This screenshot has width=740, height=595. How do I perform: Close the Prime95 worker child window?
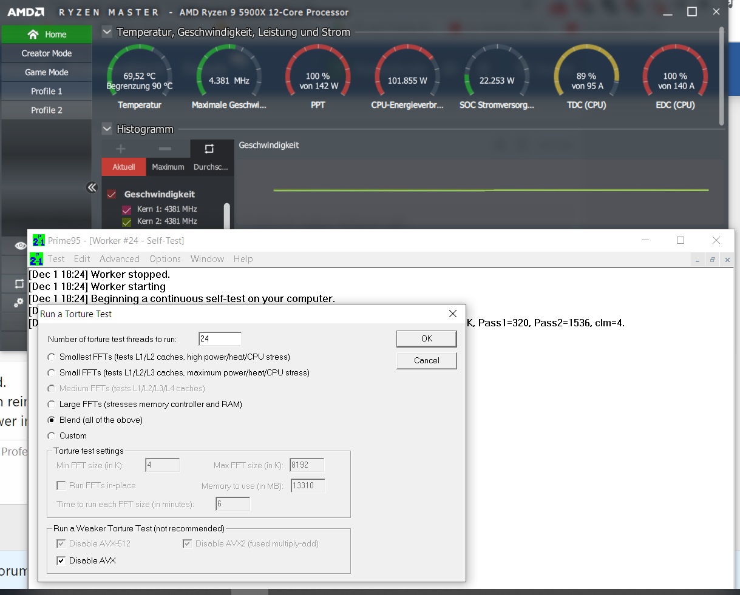(727, 260)
